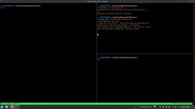The image size is (195, 109).
Task: Click the 'sudo wget 192.168.126.129/main.exe' command
Action: point(116,19)
